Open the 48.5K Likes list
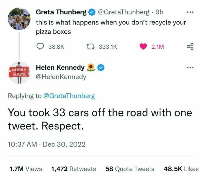The height and width of the screenshot is (181, 202). click(181, 169)
